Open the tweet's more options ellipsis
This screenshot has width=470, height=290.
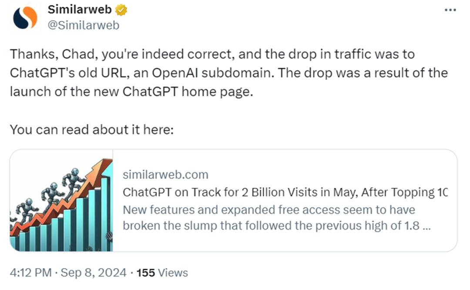(450, 10)
